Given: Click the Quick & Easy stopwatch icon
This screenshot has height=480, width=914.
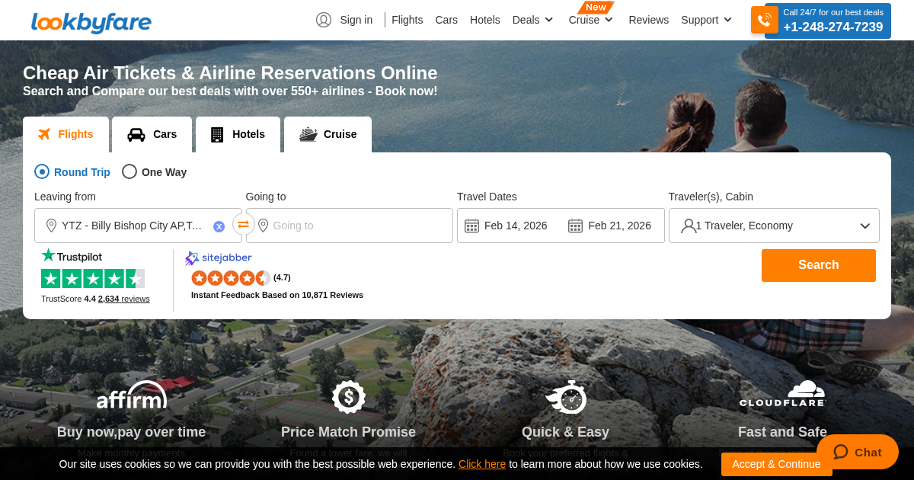Looking at the screenshot, I should 566,397.
